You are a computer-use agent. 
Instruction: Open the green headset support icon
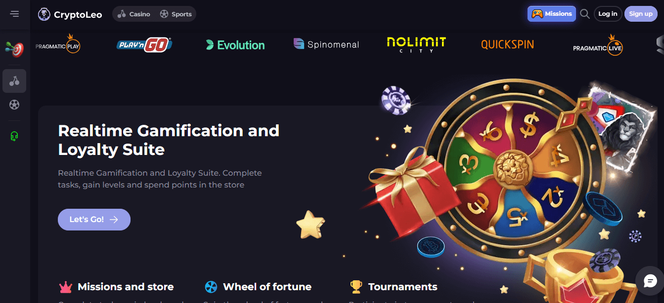click(14, 136)
